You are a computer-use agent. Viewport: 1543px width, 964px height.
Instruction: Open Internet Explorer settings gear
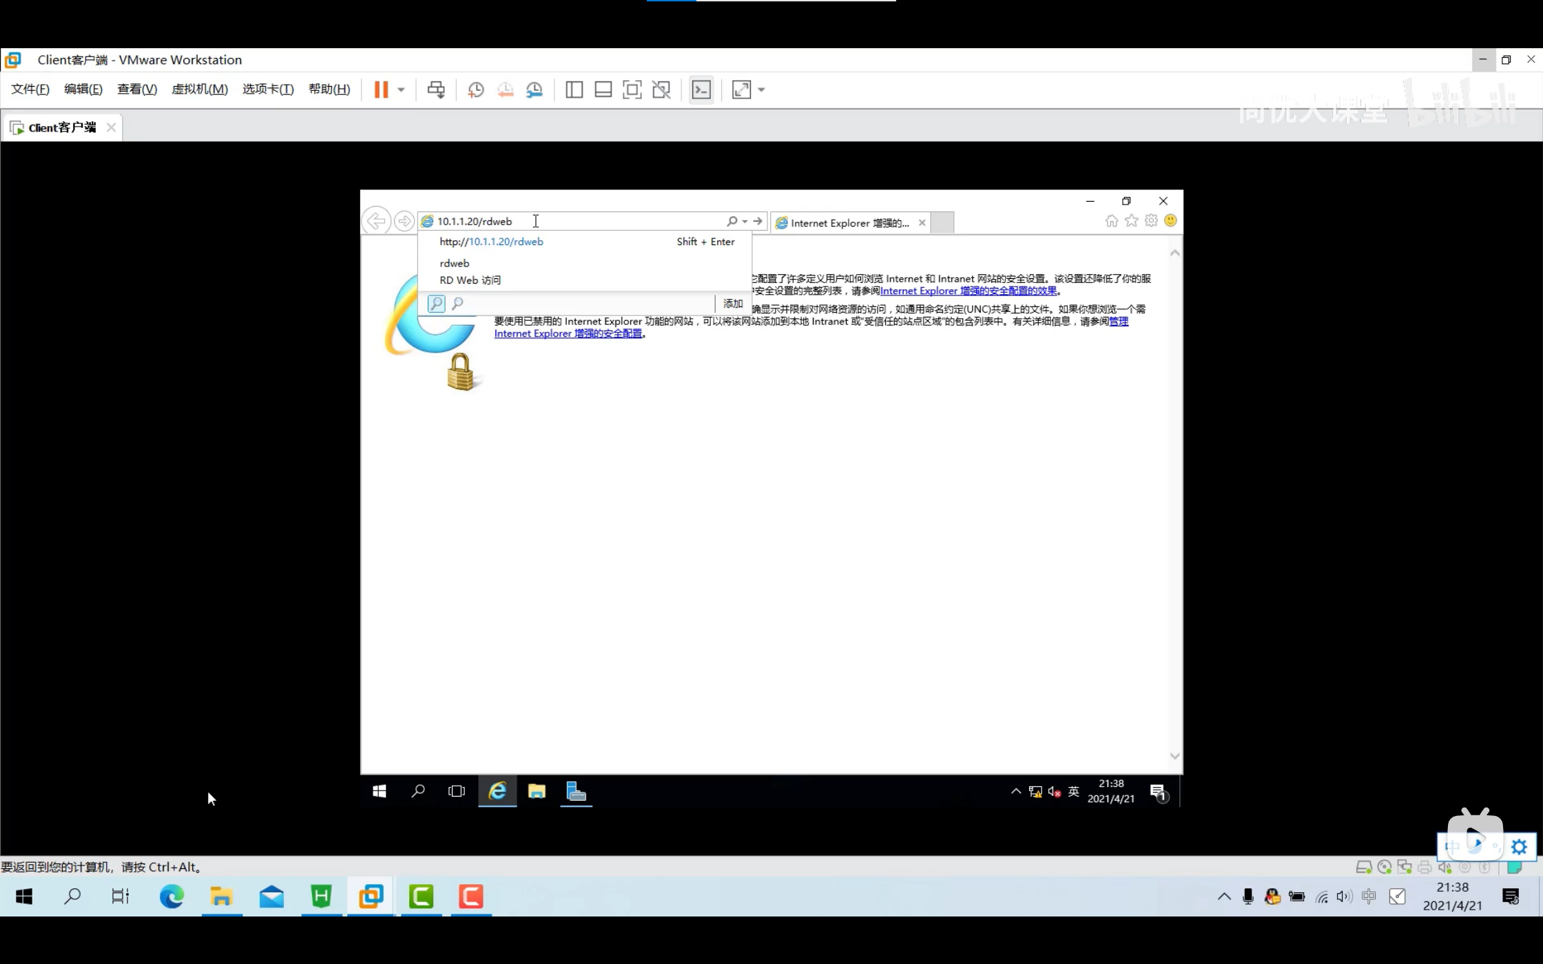coord(1151,221)
